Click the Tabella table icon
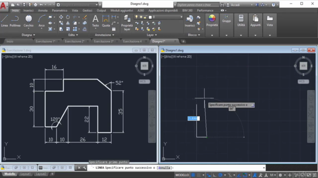Viewport: 318px width, 178px height. point(114,29)
